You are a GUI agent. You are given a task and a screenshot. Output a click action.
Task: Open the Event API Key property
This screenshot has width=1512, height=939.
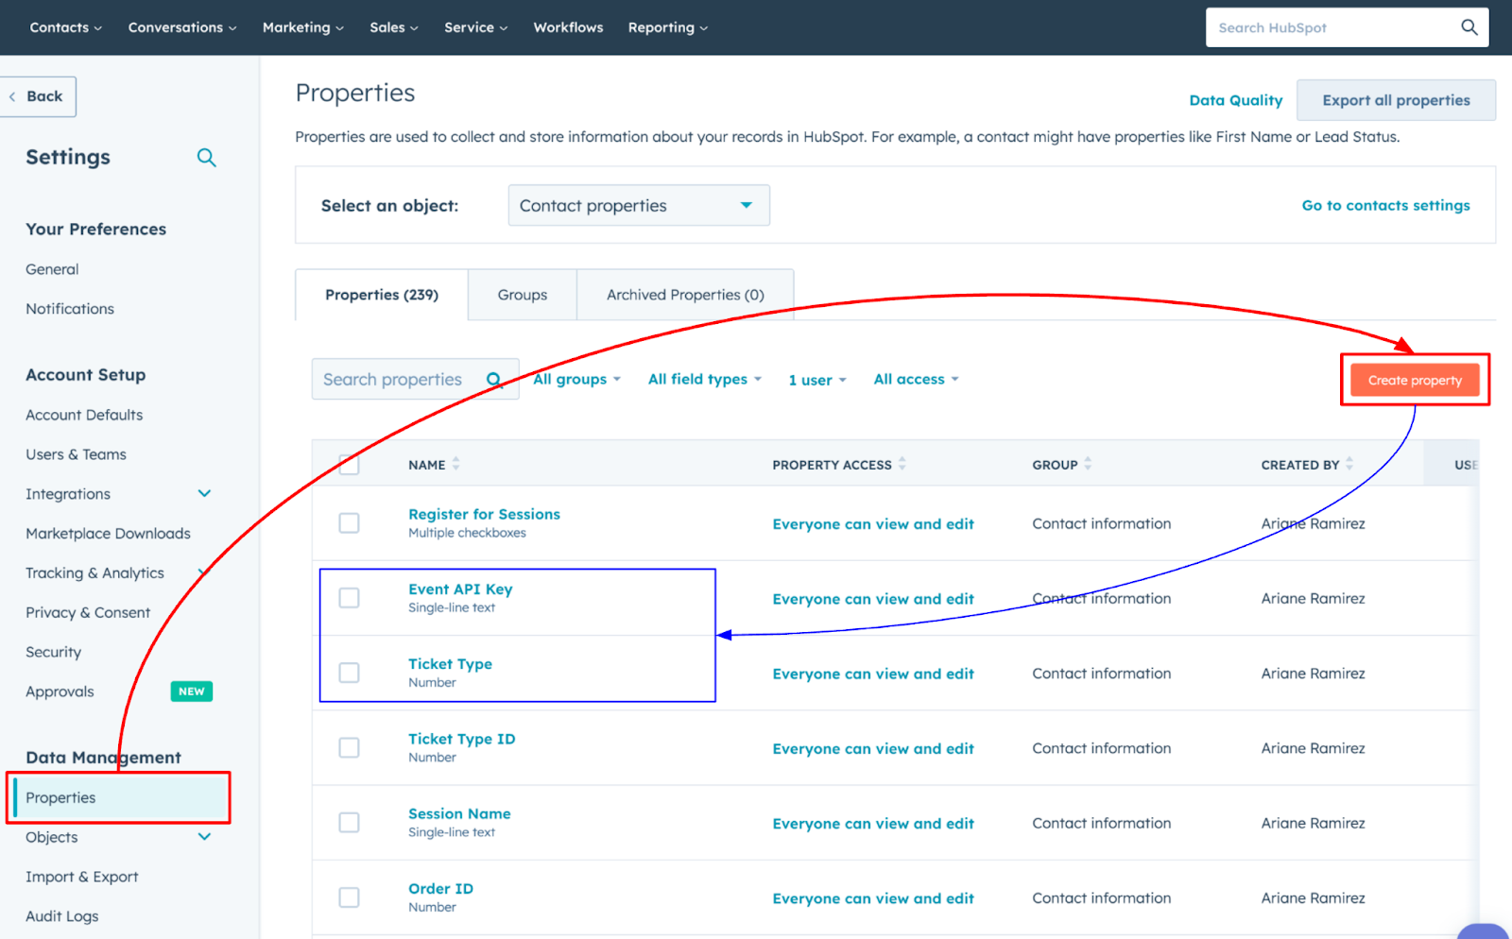tap(460, 589)
